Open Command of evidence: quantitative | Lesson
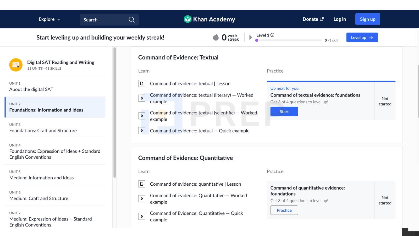The height and width of the screenshot is (236, 419). [x=195, y=184]
